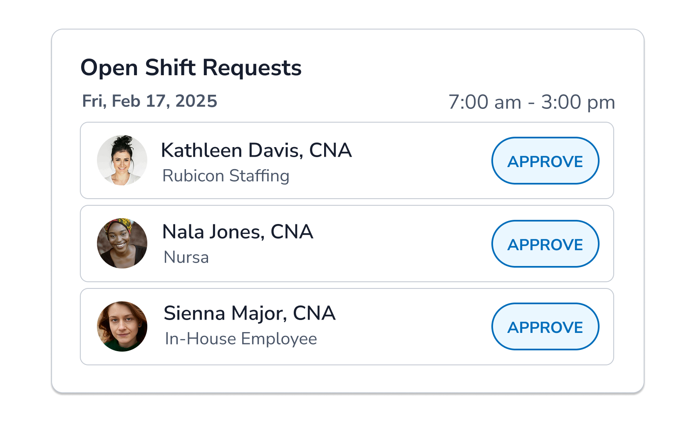Select the In-House Employee label
Viewport: 694px width, 421px height.
(x=241, y=339)
